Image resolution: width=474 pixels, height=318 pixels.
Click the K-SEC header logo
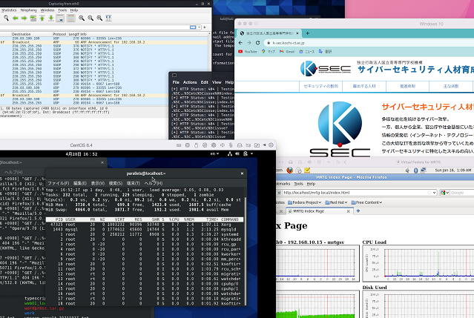[x=326, y=68]
